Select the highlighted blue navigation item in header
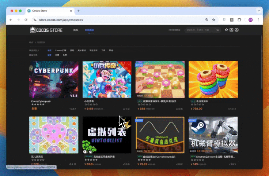Screen dimensions: 269x176 (90, 30)
